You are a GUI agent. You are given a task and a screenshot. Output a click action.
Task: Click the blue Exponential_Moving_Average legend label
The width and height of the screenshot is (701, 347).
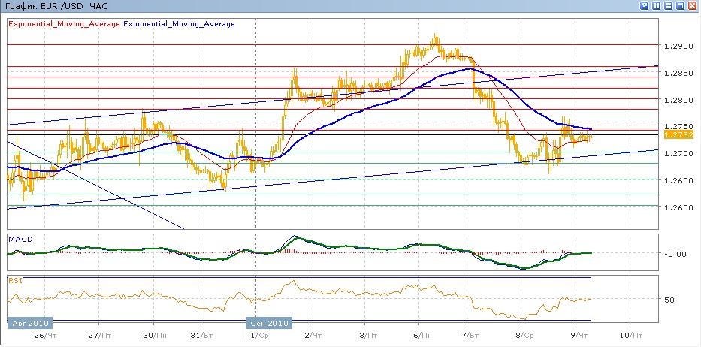[179, 24]
